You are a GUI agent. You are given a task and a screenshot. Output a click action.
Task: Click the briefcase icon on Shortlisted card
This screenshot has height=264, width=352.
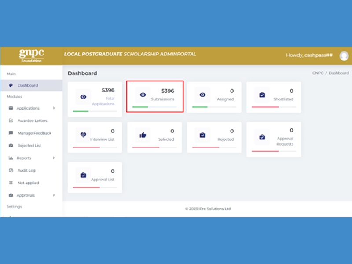(262, 95)
